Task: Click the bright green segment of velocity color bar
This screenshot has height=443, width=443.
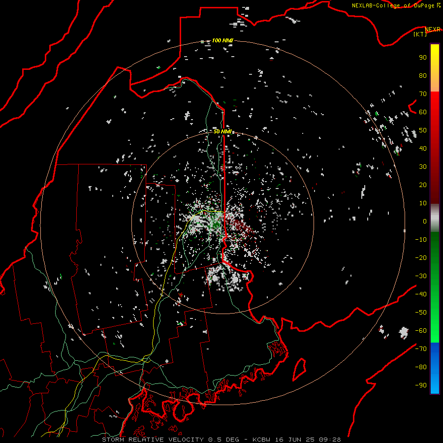Action: point(435,287)
